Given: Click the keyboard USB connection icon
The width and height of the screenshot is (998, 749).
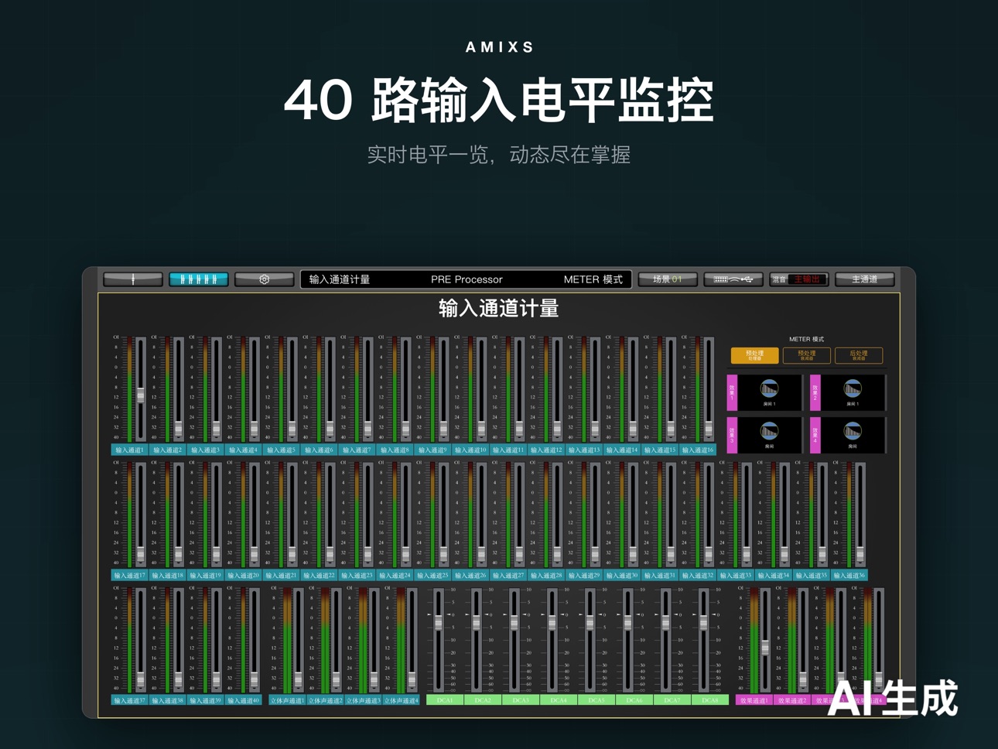Looking at the screenshot, I should click(x=733, y=279).
